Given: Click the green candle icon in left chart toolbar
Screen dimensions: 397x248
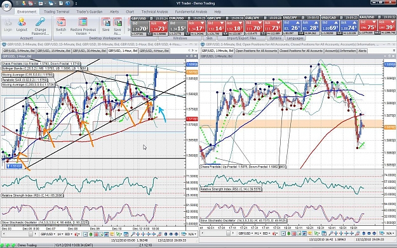Looking at the screenshot, I should click(x=91, y=234).
